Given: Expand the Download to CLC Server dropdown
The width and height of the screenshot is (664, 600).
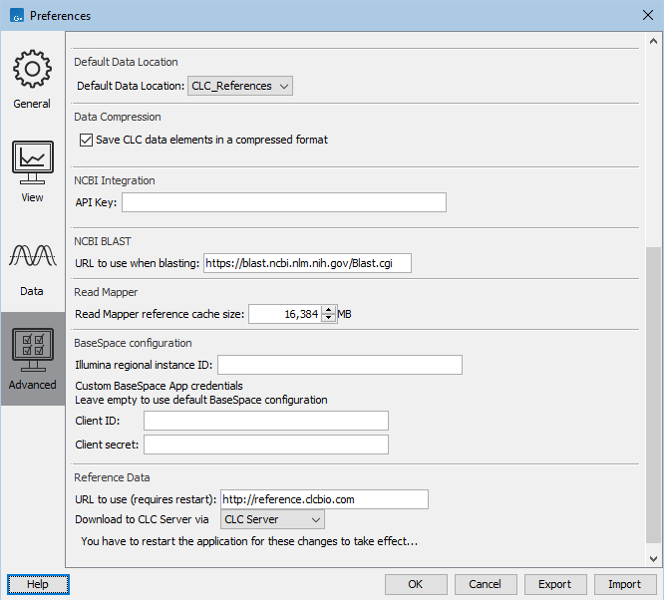Looking at the screenshot, I should coord(272,519).
